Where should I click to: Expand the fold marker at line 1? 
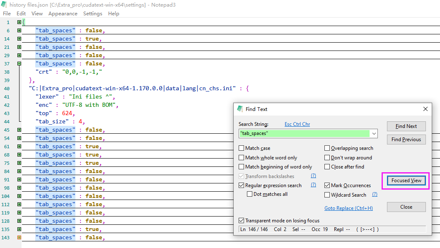click(x=19, y=22)
